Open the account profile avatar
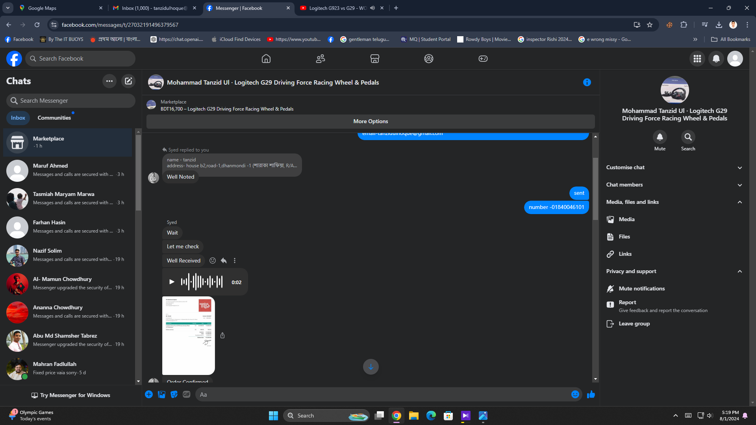The image size is (756, 425). click(735, 59)
